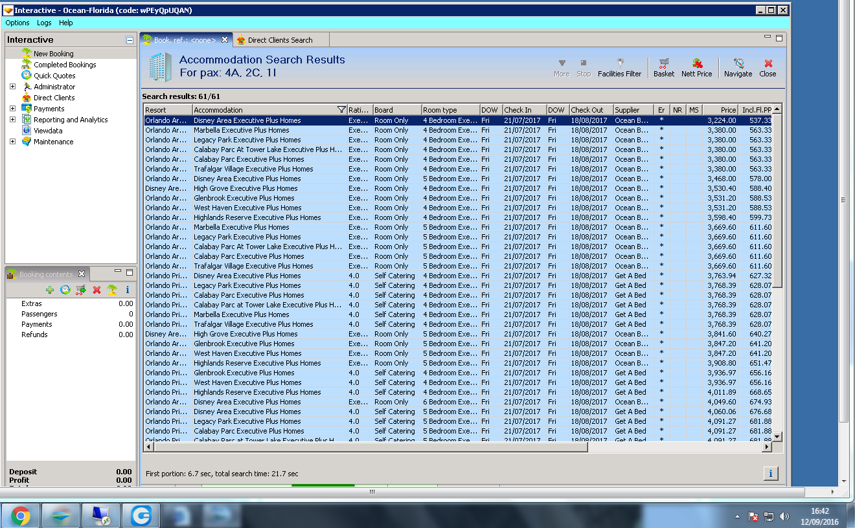Maximize the search results editor area
855x528 pixels.
pyautogui.click(x=779, y=38)
